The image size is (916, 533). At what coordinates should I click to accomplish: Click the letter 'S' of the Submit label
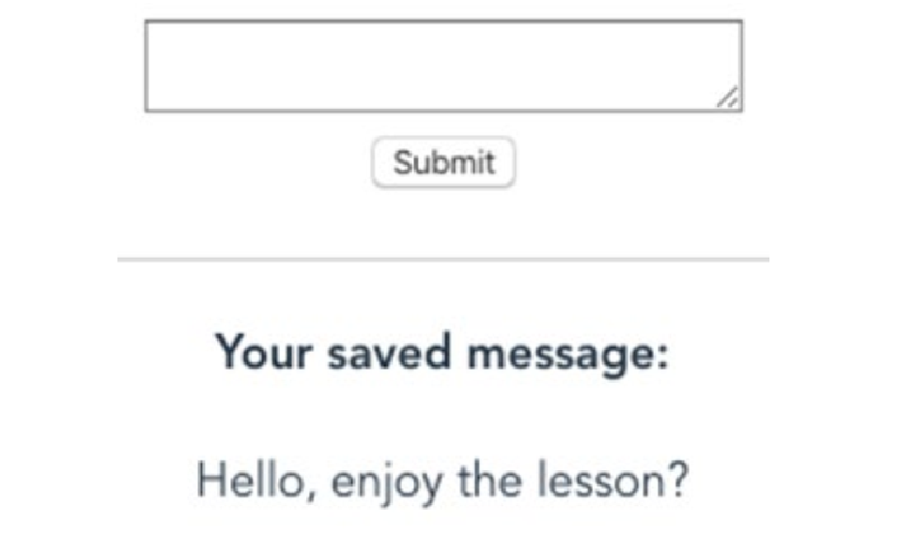[x=403, y=161]
